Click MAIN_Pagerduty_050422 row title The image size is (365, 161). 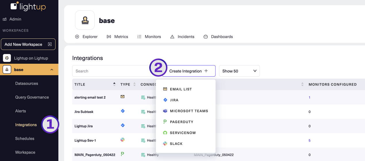click(95, 155)
